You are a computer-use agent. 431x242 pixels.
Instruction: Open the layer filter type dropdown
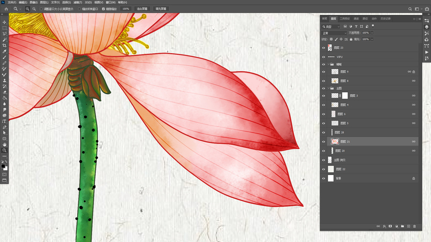coord(331,26)
